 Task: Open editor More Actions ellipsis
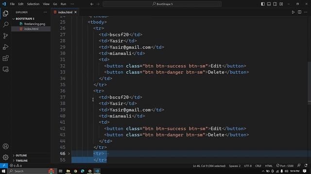point(306,12)
